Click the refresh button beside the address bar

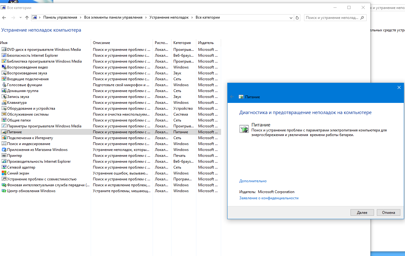297,18
